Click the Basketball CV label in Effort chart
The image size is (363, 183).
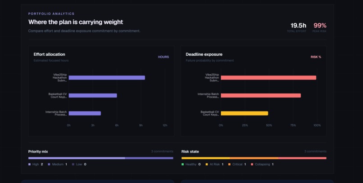(x=58, y=95)
